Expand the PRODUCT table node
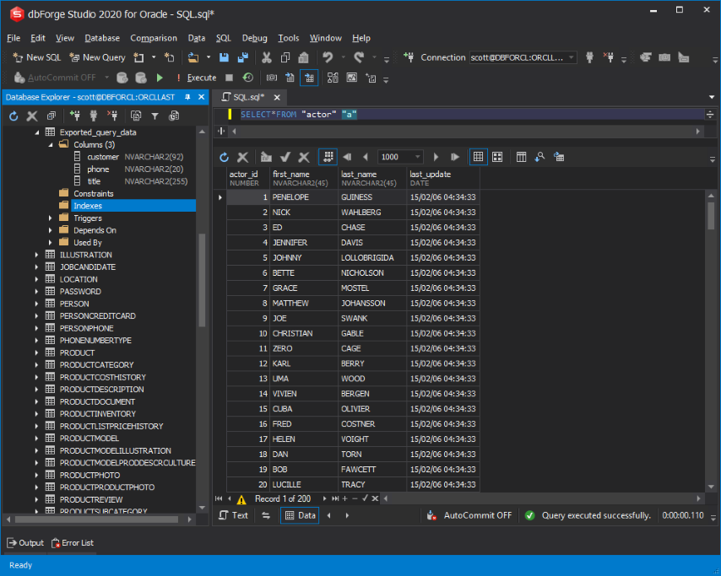Screen dimensions: 721x576 point(37,353)
